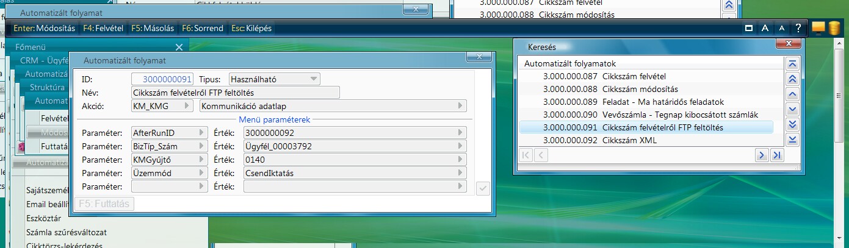Image resolution: width=849 pixels, height=248 pixels.
Task: Click F6: Sorrend in the toolbar
Action: point(203,28)
